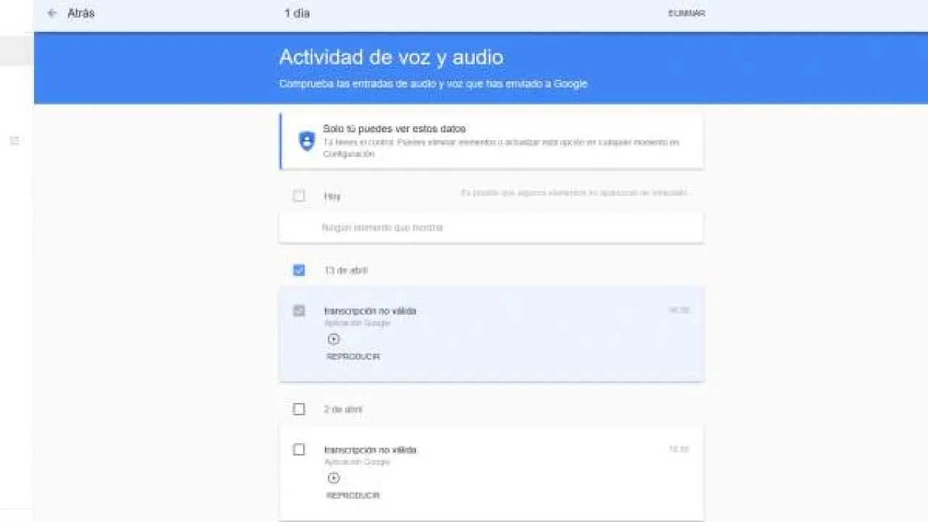Play the 2 de abril recording via circle icon
The image size is (928, 522).
point(333,478)
